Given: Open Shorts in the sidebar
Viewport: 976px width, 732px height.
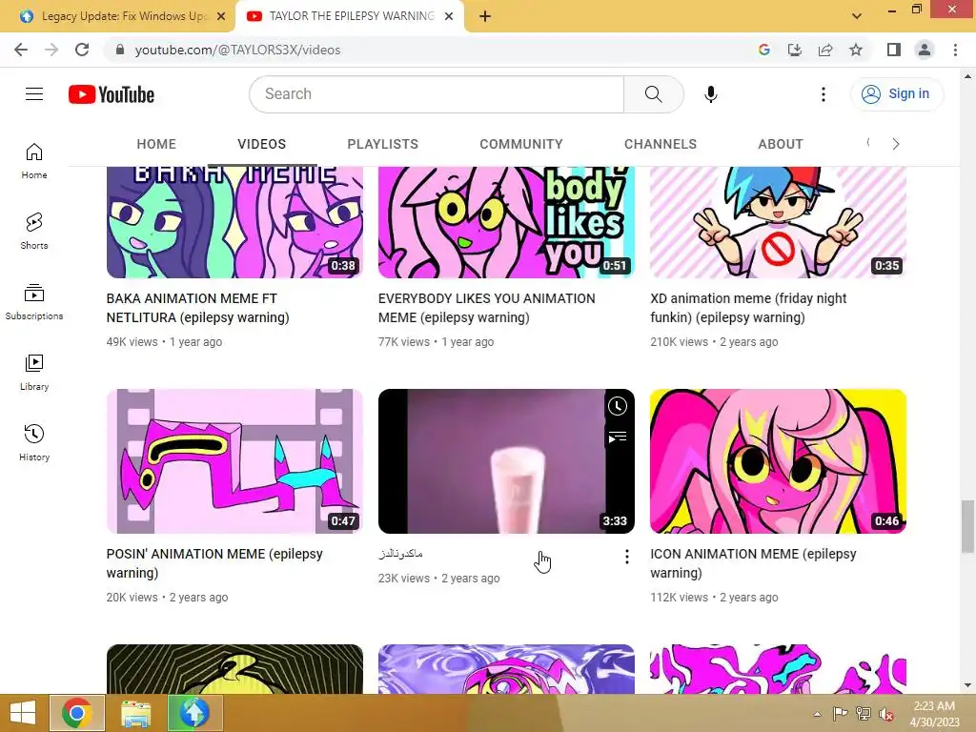Looking at the screenshot, I should pyautogui.click(x=34, y=231).
